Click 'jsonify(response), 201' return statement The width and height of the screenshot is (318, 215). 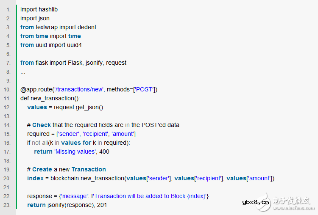[77, 205]
